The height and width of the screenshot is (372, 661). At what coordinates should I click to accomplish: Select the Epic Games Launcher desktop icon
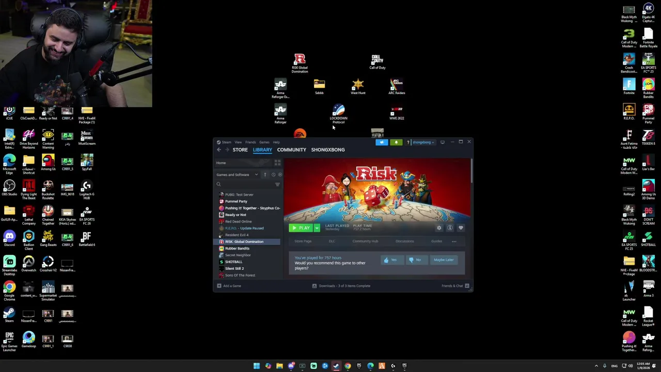pyautogui.click(x=9, y=342)
